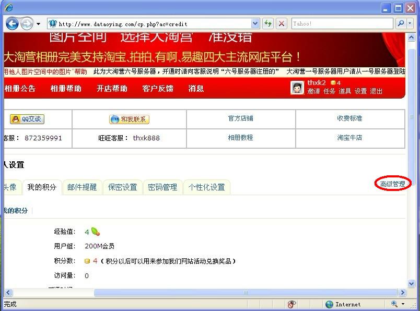Screen dimensions: 420x311
Task: Click the horizontal scrollbar thumb
Action: [246, 293]
